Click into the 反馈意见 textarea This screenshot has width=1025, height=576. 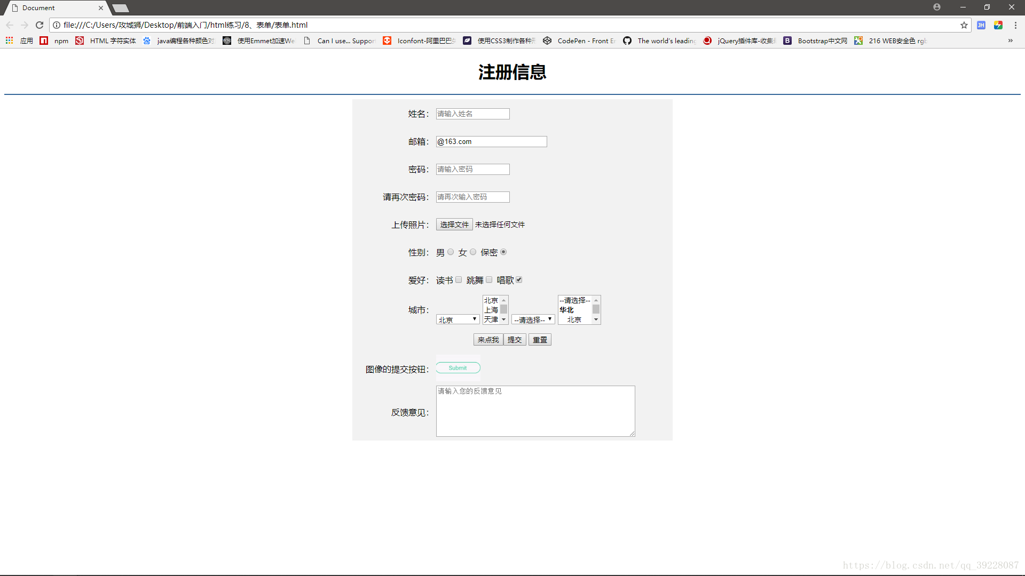(x=535, y=411)
